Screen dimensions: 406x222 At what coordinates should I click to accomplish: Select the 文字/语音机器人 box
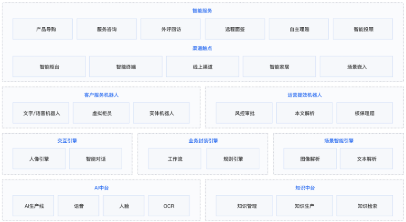pyautogui.click(x=41, y=113)
